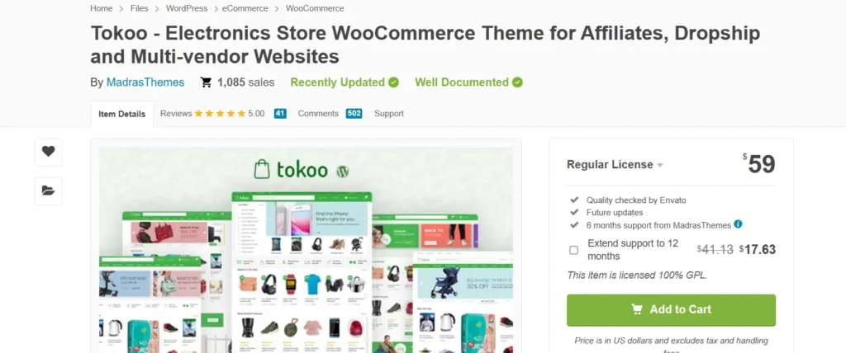Click the WordPress logo in preview image
Screen dimensions: 846x353
pos(342,171)
